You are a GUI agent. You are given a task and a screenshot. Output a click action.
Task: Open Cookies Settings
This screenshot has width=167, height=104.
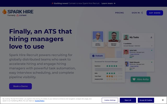[110, 100]
